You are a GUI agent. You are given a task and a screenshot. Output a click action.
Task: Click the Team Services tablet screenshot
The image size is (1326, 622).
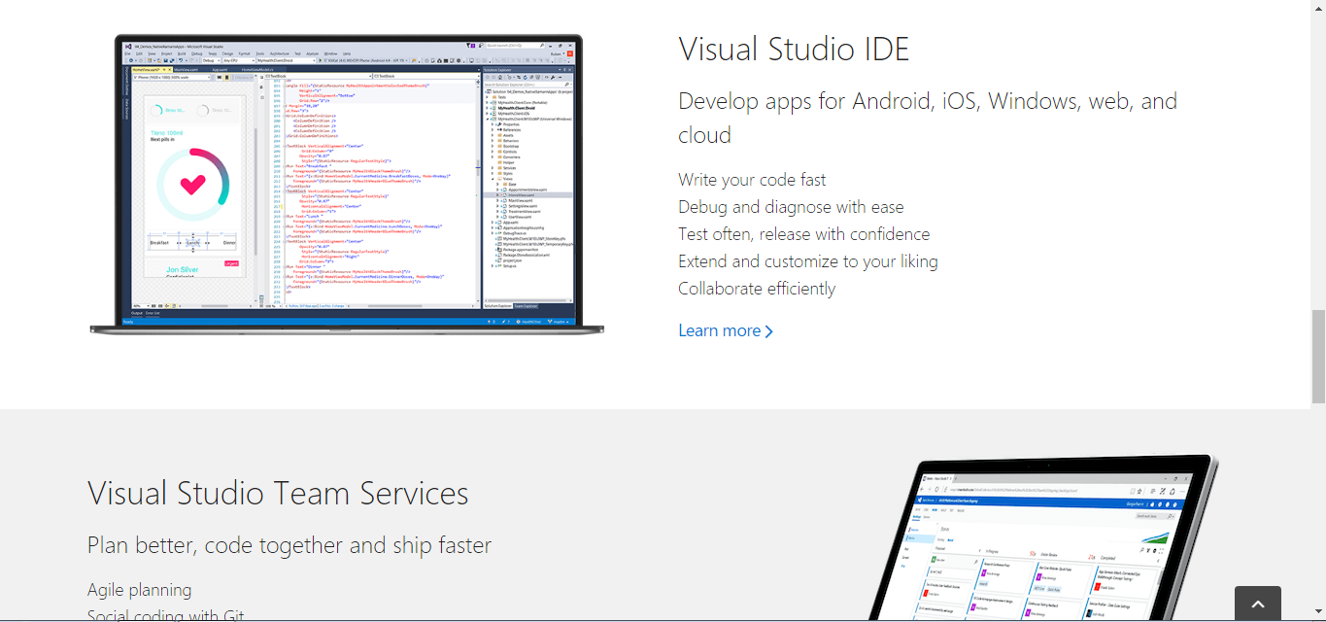point(1041,537)
